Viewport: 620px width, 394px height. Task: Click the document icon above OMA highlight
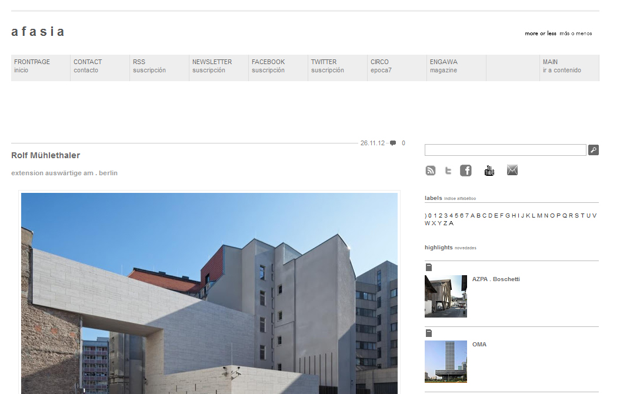pos(429,333)
